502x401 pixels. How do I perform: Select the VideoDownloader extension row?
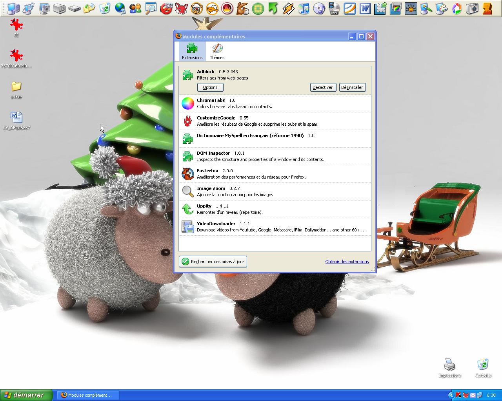(x=275, y=227)
